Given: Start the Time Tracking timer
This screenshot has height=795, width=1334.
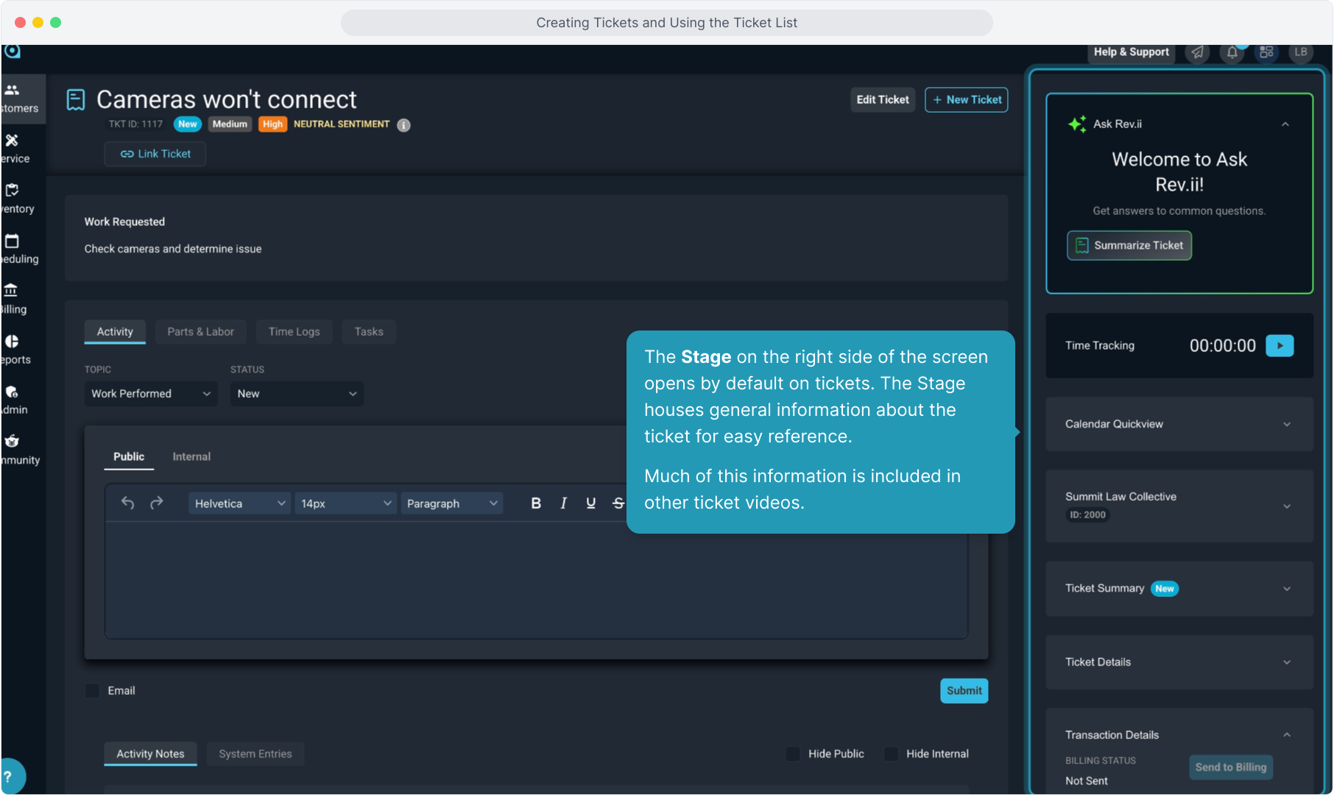Looking at the screenshot, I should [x=1280, y=346].
